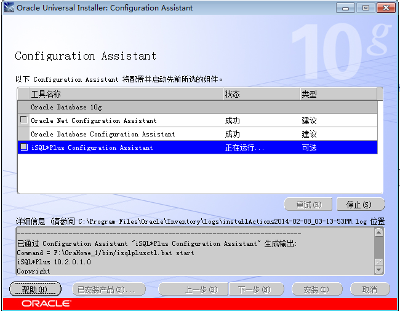
Task: Click the 下一步(N) next button
Action: (x=257, y=289)
